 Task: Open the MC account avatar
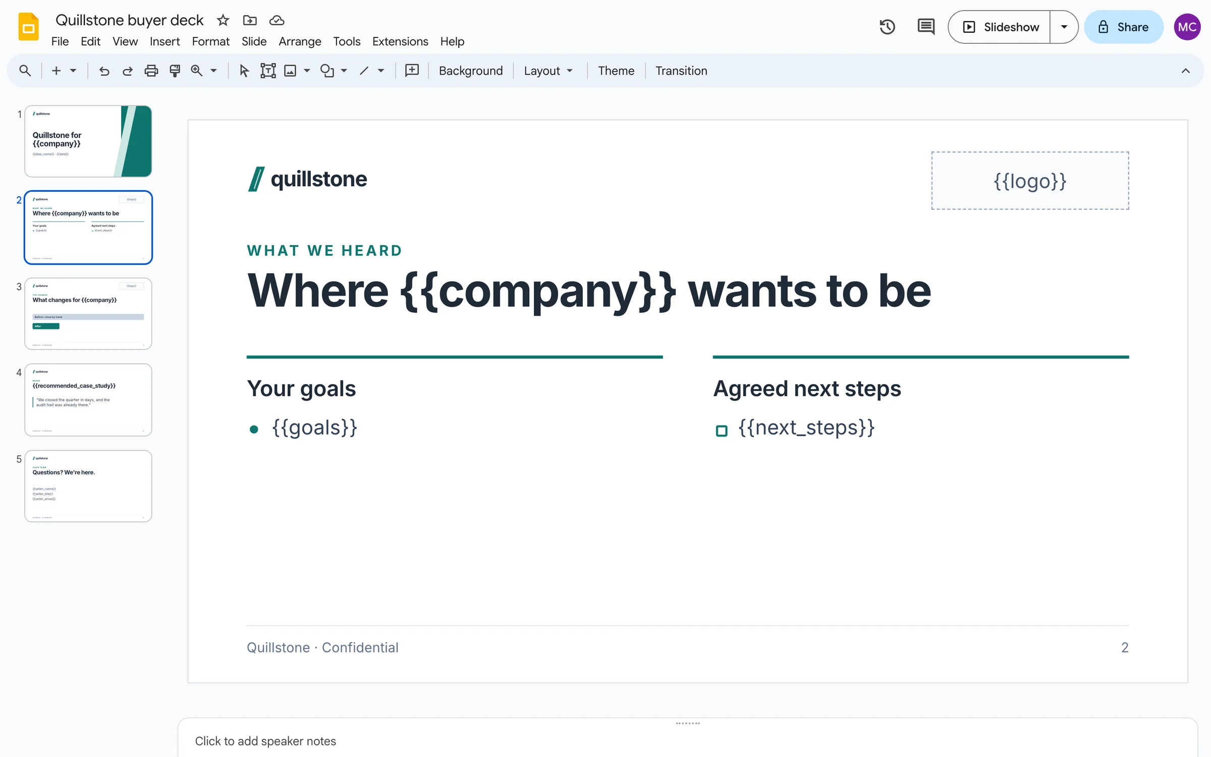1187,27
